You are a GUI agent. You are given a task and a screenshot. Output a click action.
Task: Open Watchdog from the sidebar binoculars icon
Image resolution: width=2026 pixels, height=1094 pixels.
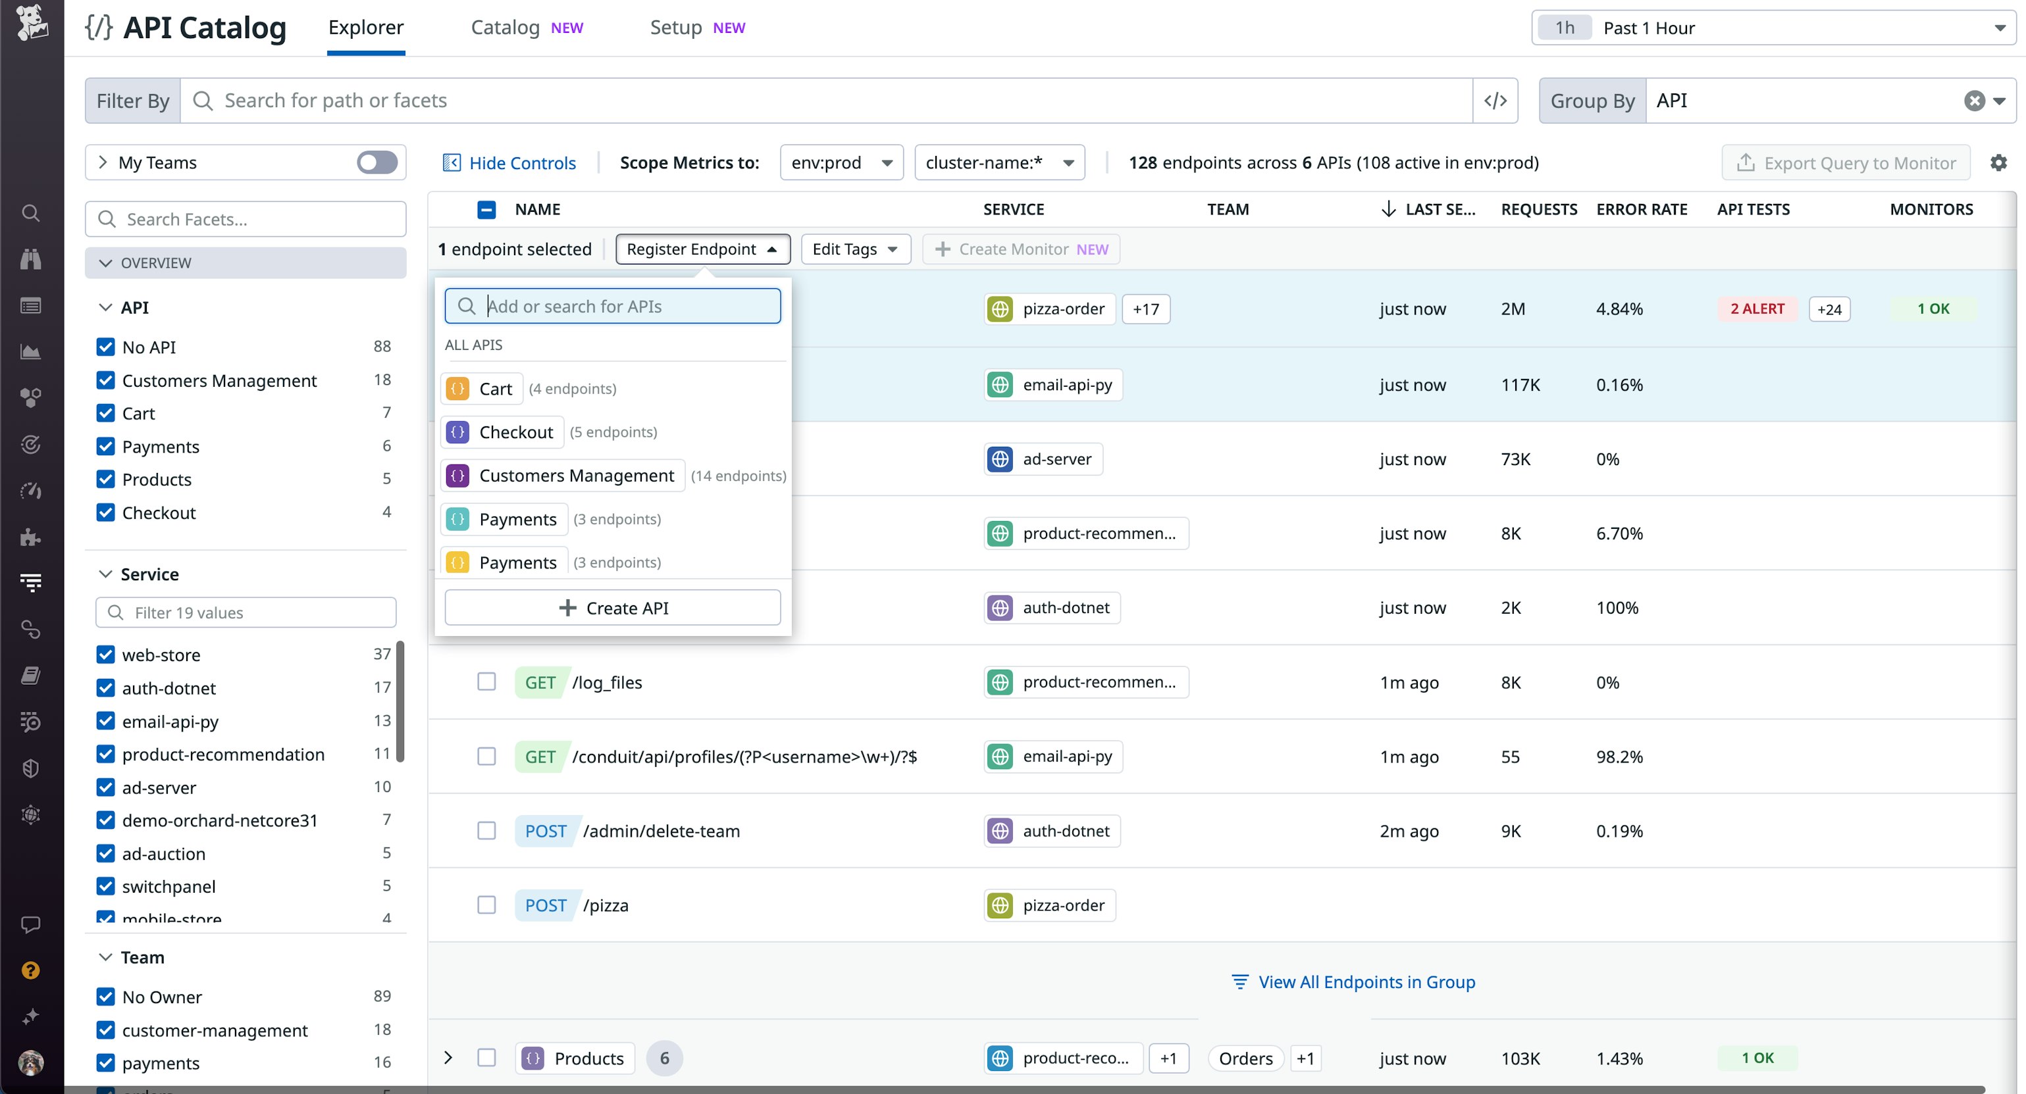click(x=31, y=259)
